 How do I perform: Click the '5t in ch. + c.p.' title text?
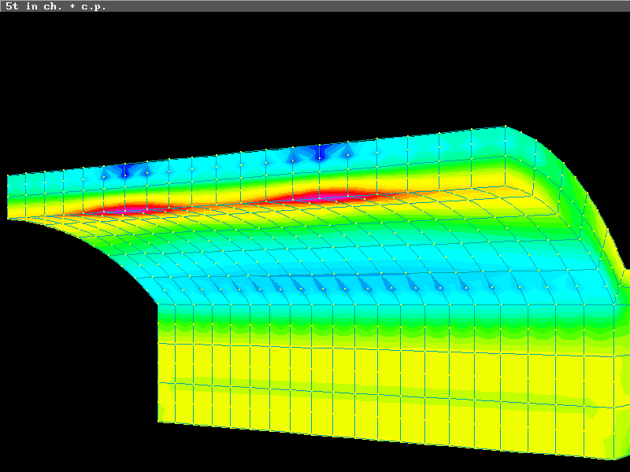point(56,6)
